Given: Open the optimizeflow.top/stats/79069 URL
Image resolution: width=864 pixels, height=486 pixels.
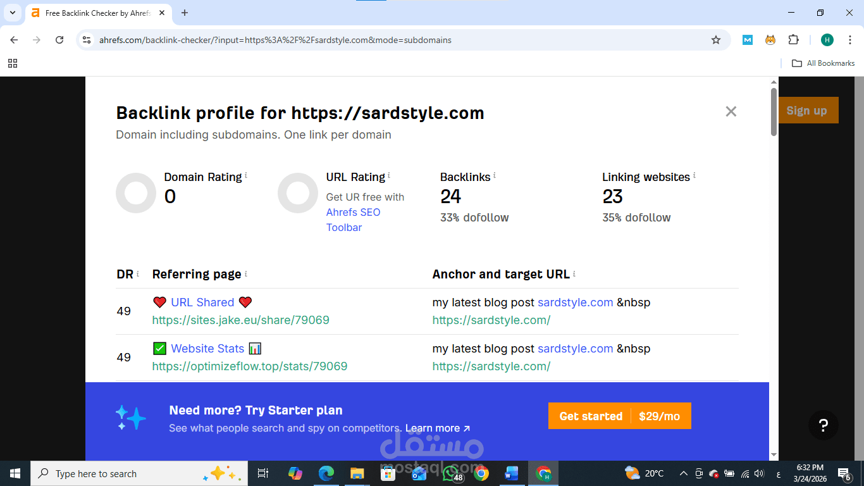Looking at the screenshot, I should [250, 366].
